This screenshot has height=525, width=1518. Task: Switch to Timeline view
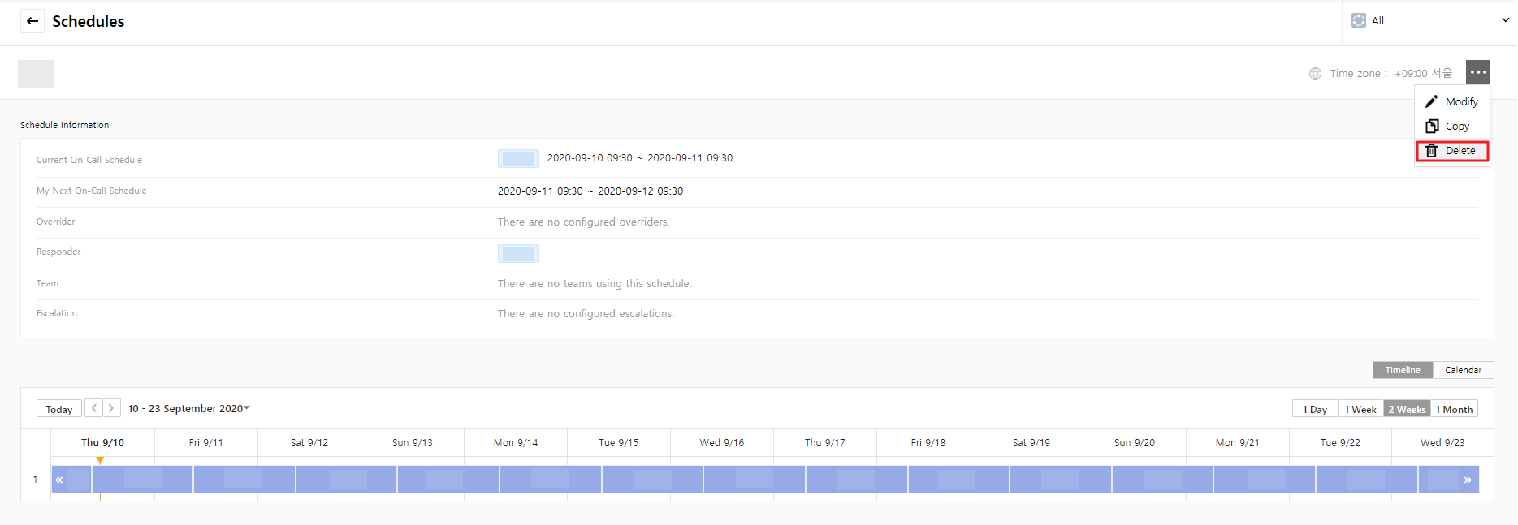pyautogui.click(x=1403, y=370)
